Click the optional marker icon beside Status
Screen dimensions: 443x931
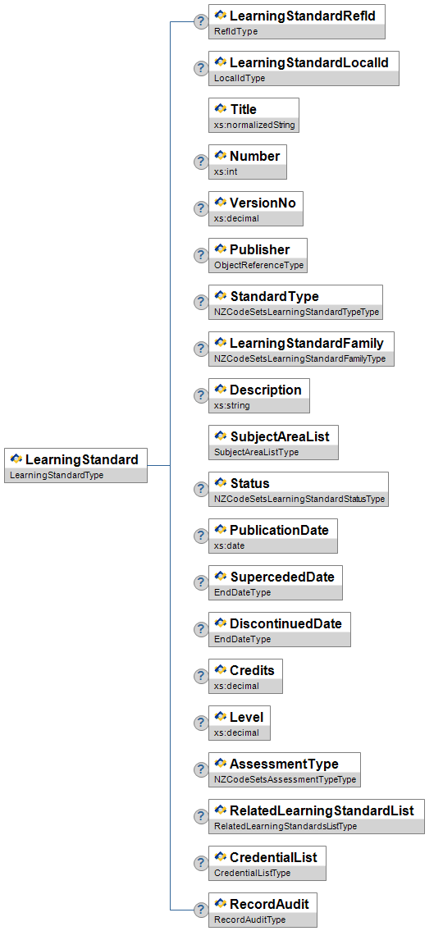(x=201, y=489)
